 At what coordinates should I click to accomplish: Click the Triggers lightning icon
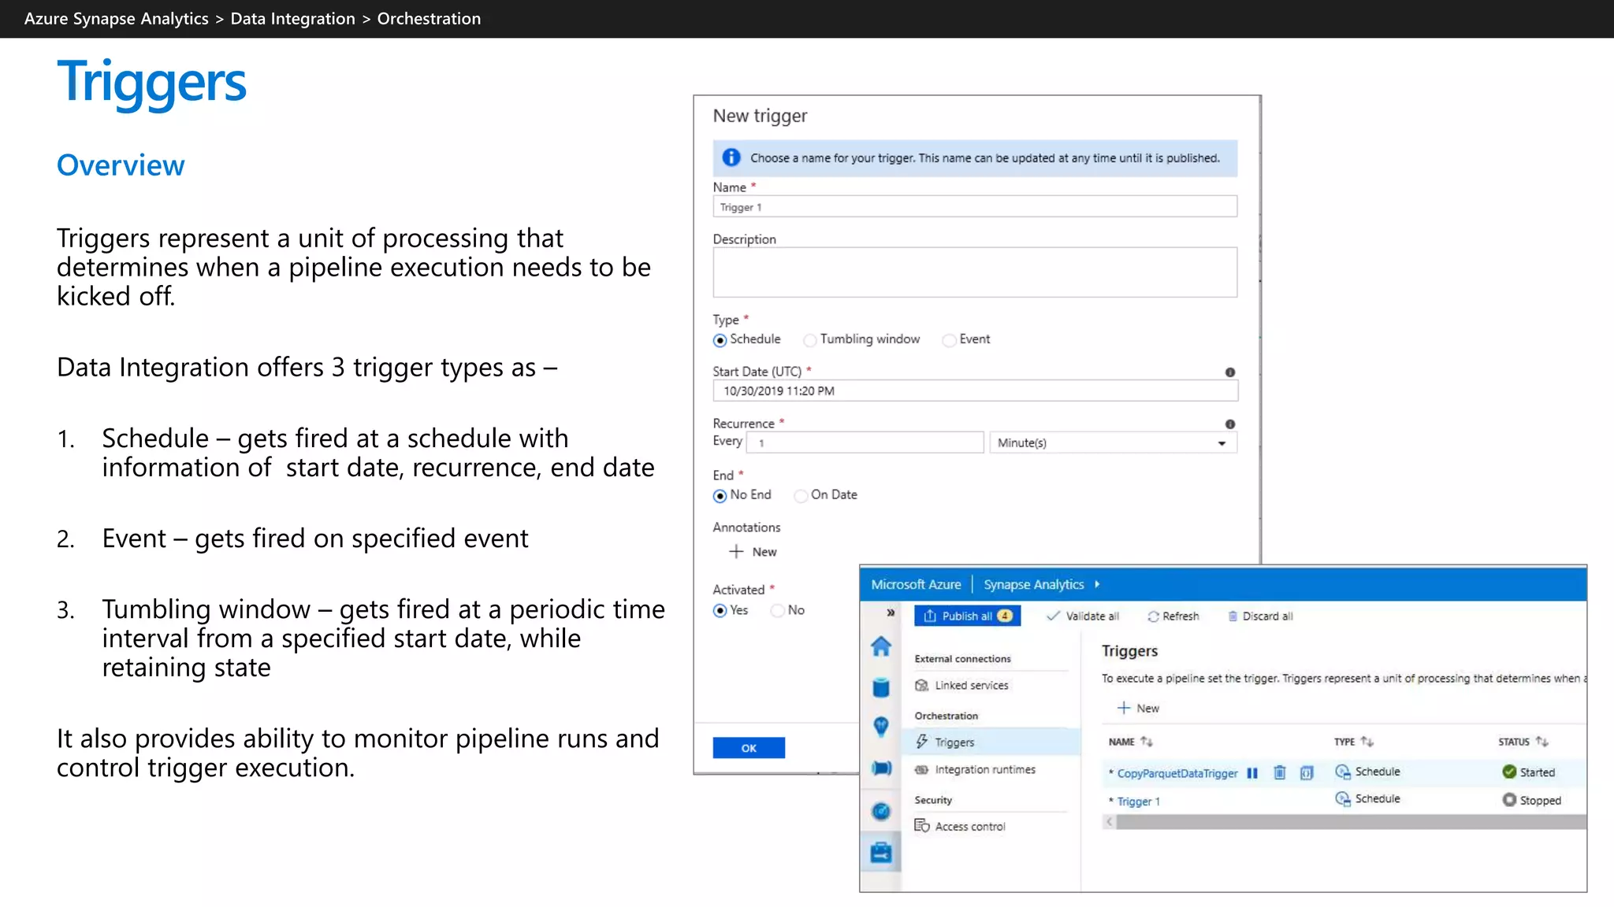click(921, 742)
